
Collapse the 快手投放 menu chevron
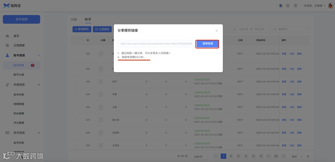[39, 133]
